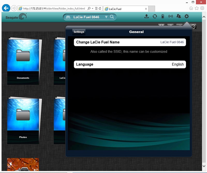Close the LaCie Fuel browser tab

click(146, 9)
